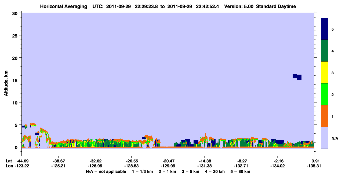Viewport: 349px width, 179px height.
Task: Click the dark green level 4 color swatch
Action: (325, 51)
